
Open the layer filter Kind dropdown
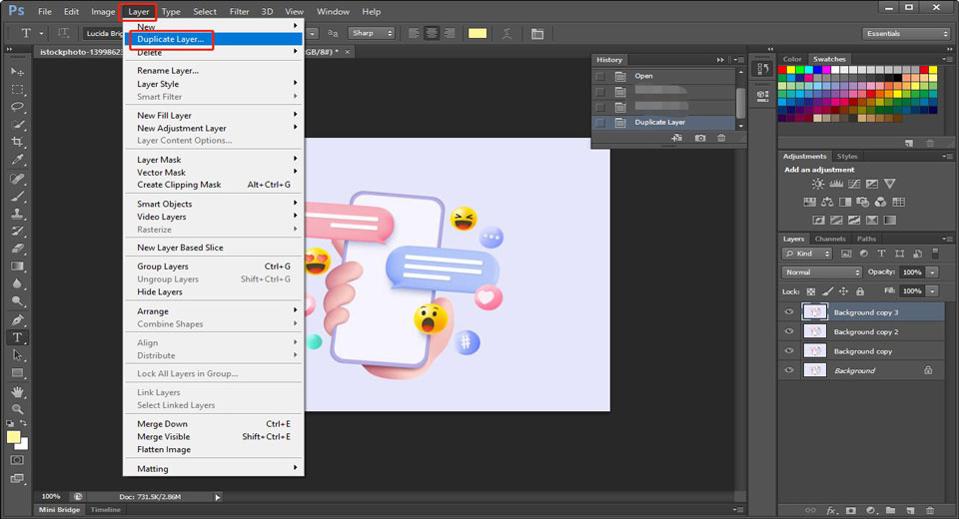point(807,254)
